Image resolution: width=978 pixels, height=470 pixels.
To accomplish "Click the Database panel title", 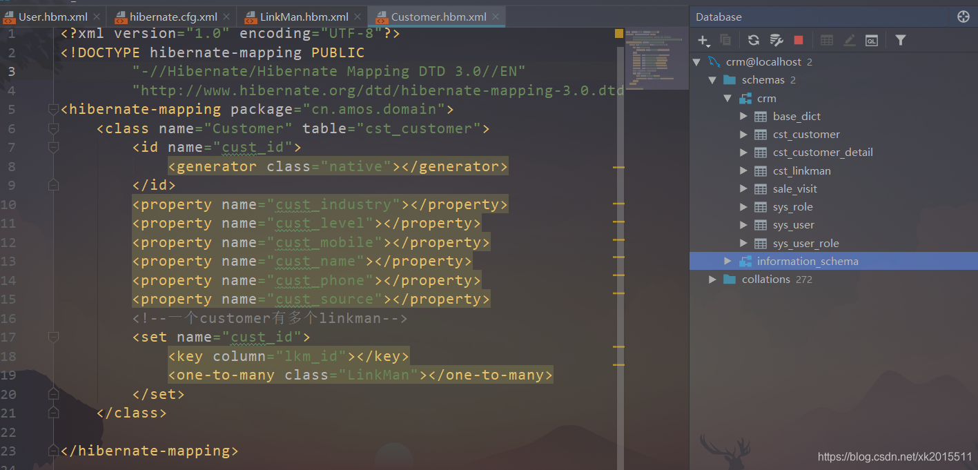I will coord(718,17).
